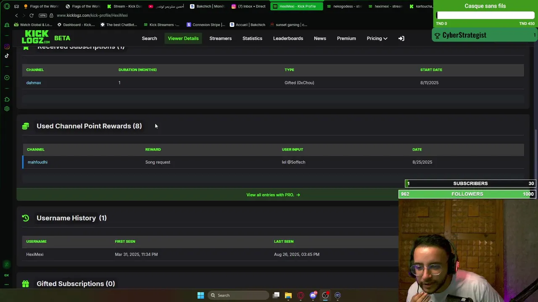Click the player icon in Opera sidebar
538x302 pixels.
point(7,78)
